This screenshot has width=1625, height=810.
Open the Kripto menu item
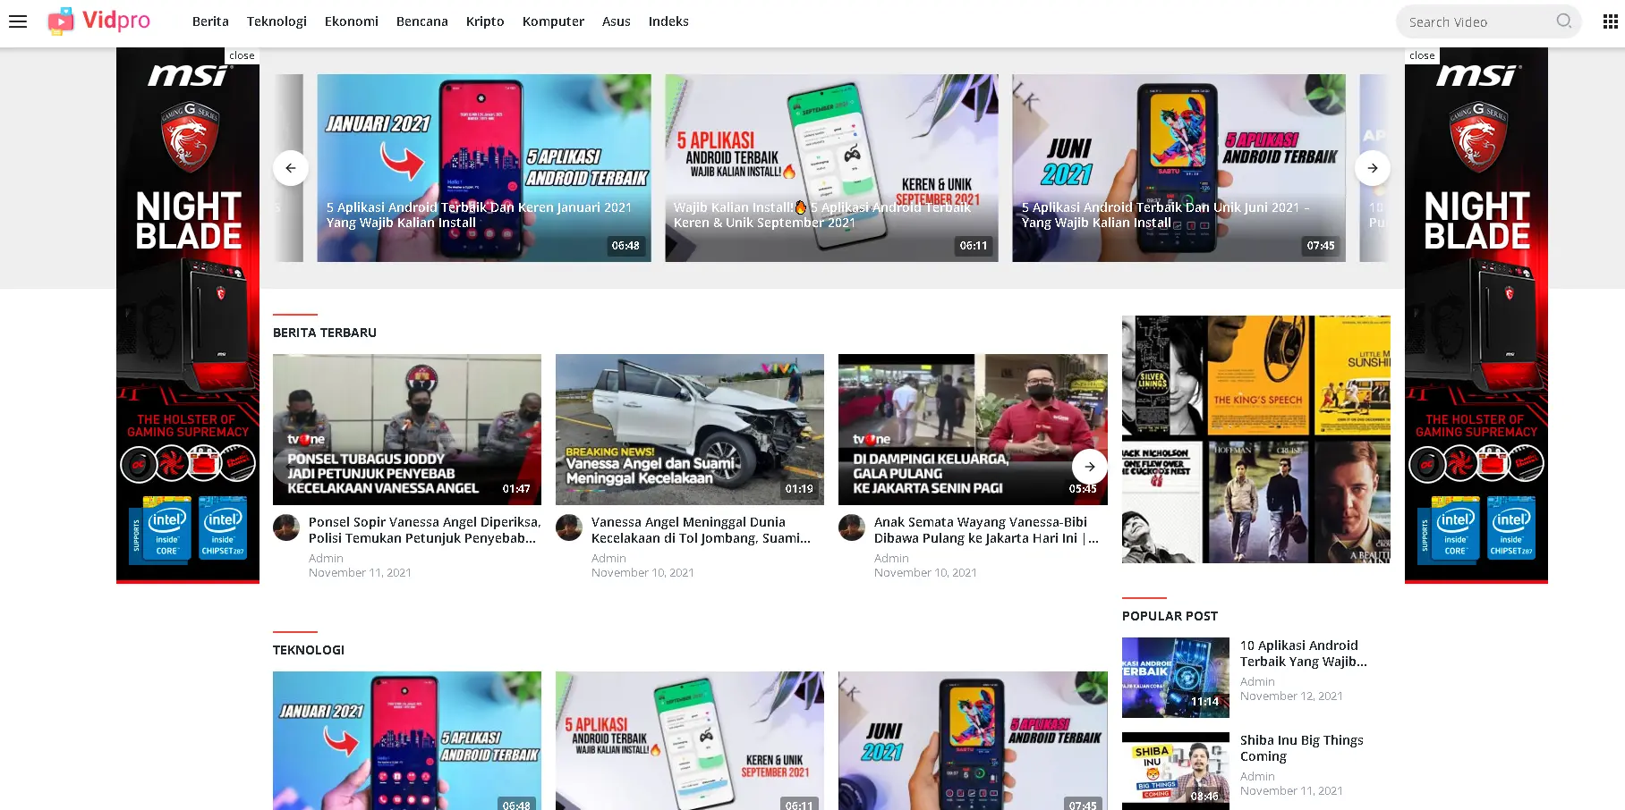[x=485, y=21]
